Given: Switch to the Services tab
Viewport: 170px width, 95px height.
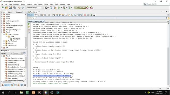Looking at the screenshot, I should tap(19, 12).
